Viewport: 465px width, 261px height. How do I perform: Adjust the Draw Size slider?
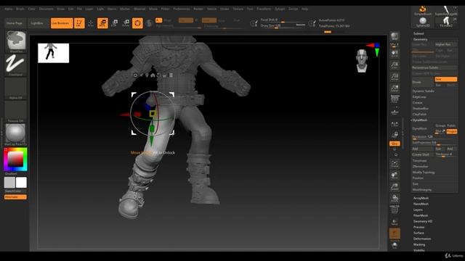click(x=283, y=26)
